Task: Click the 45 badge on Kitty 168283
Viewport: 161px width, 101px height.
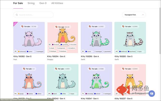Action: coord(116,51)
